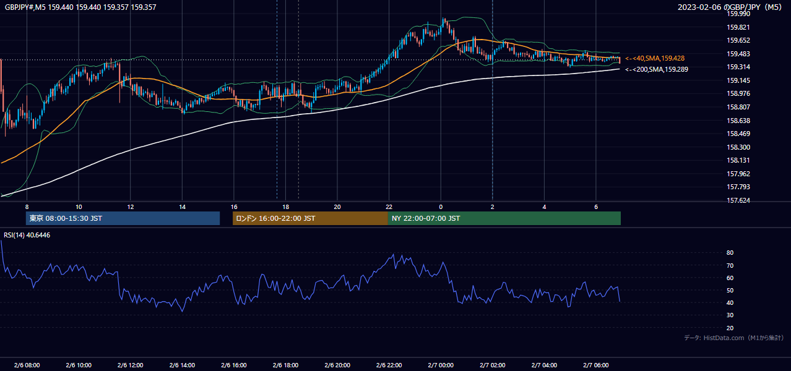
Task: Click the hour tick 18 on chart axis
Action: click(x=285, y=207)
